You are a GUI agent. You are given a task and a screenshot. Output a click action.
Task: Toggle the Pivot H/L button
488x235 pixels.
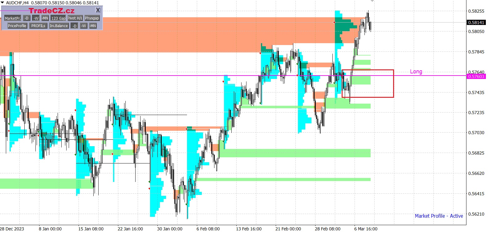(x=75, y=18)
